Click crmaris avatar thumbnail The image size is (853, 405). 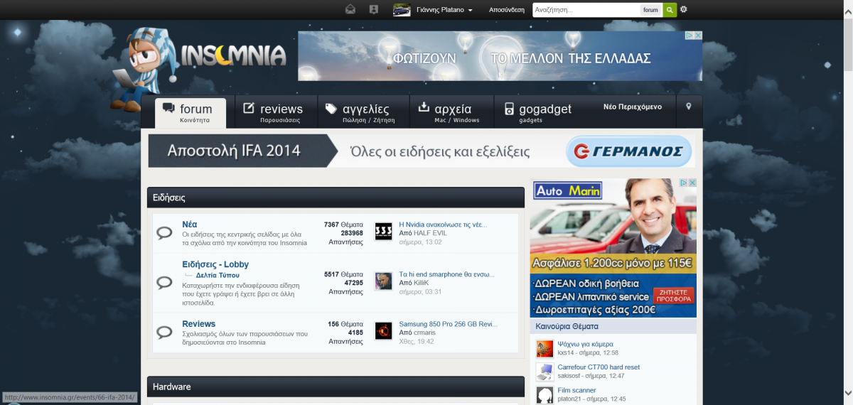click(x=383, y=330)
